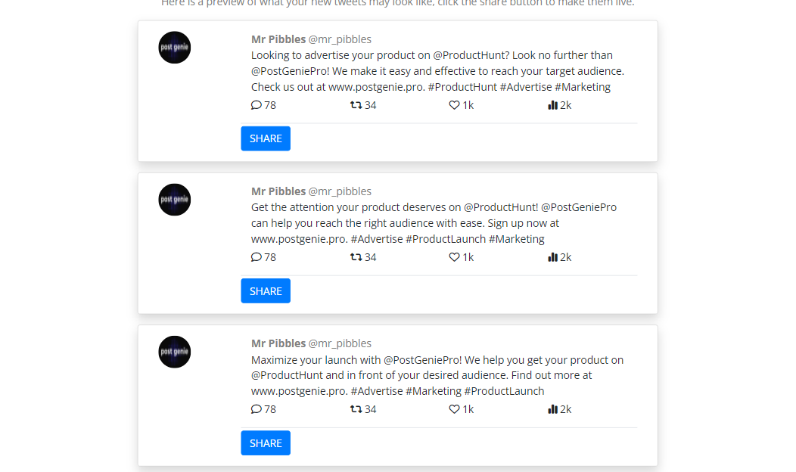The image size is (796, 472).
Task: Like the second tweet with the heart icon
Action: (454, 257)
